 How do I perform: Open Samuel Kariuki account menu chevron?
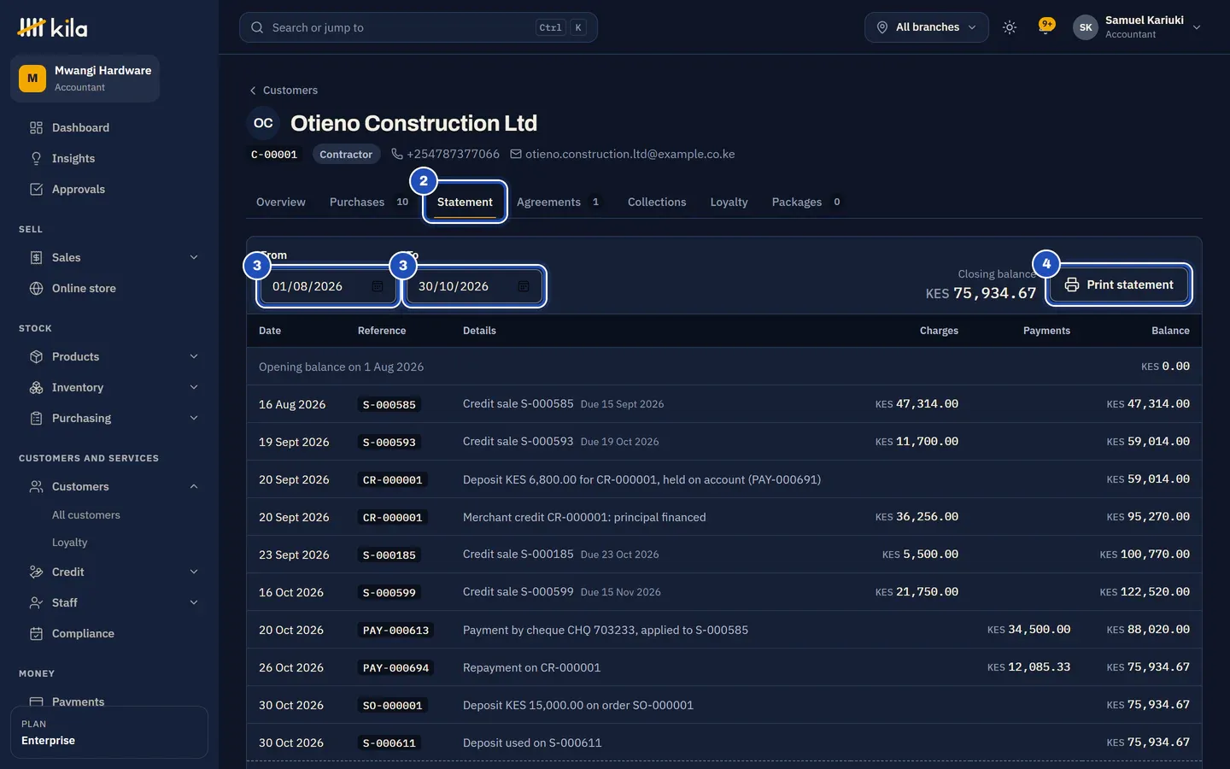coord(1197,27)
